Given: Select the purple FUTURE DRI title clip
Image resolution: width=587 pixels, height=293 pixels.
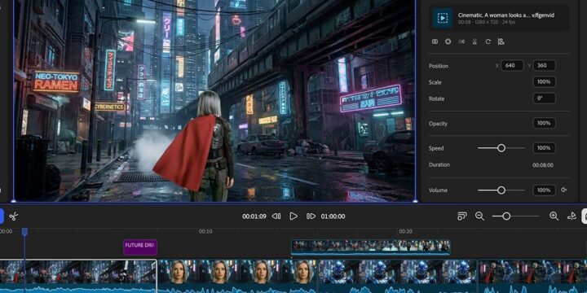Looking at the screenshot, I should click(x=140, y=247).
